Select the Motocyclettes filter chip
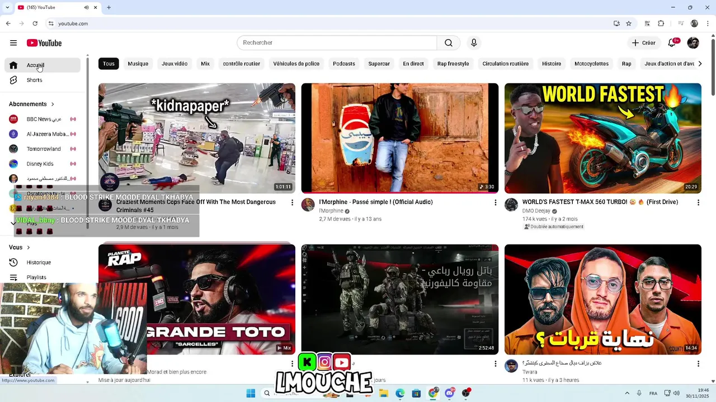 (591, 64)
